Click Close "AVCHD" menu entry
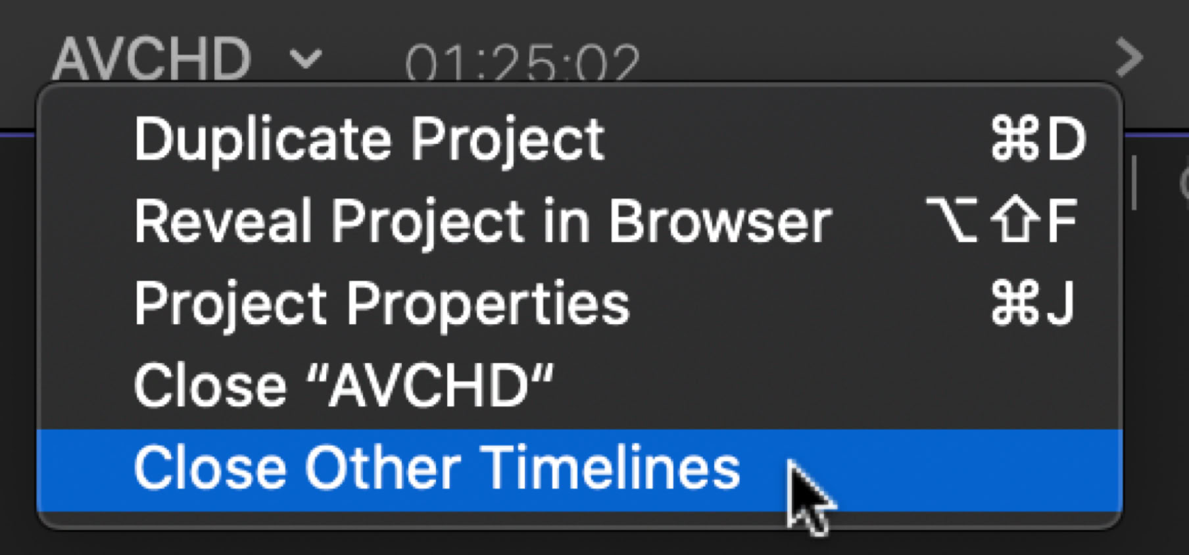This screenshot has width=1189, height=555. pyautogui.click(x=343, y=386)
